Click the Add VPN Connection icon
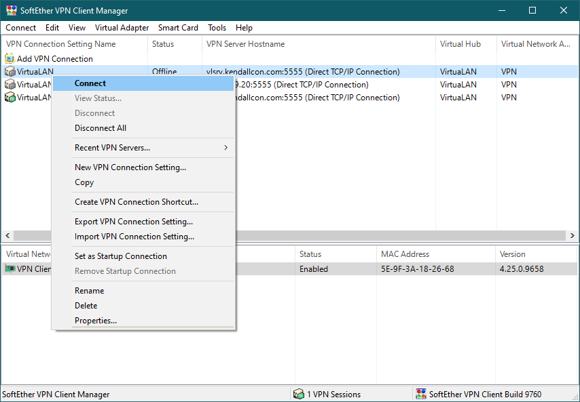 10,59
